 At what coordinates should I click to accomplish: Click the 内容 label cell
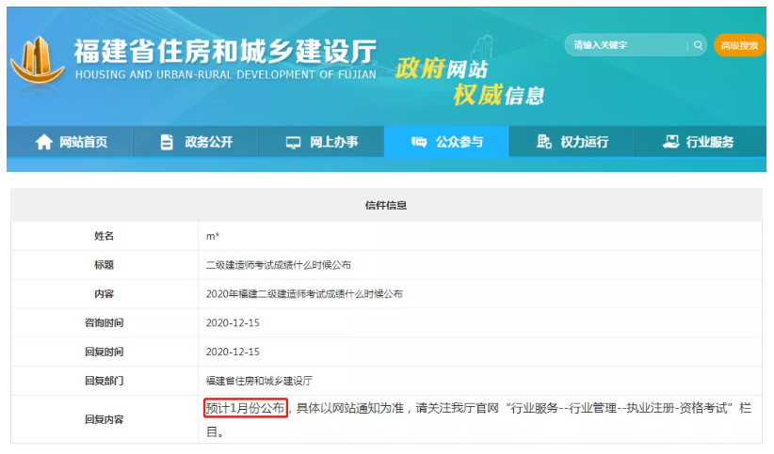click(x=105, y=294)
